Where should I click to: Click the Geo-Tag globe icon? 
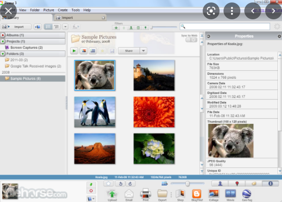(247, 195)
